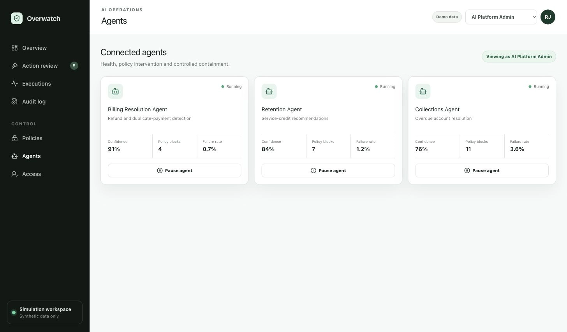
Task: Click the Audit log file icon
Action: pyautogui.click(x=15, y=102)
